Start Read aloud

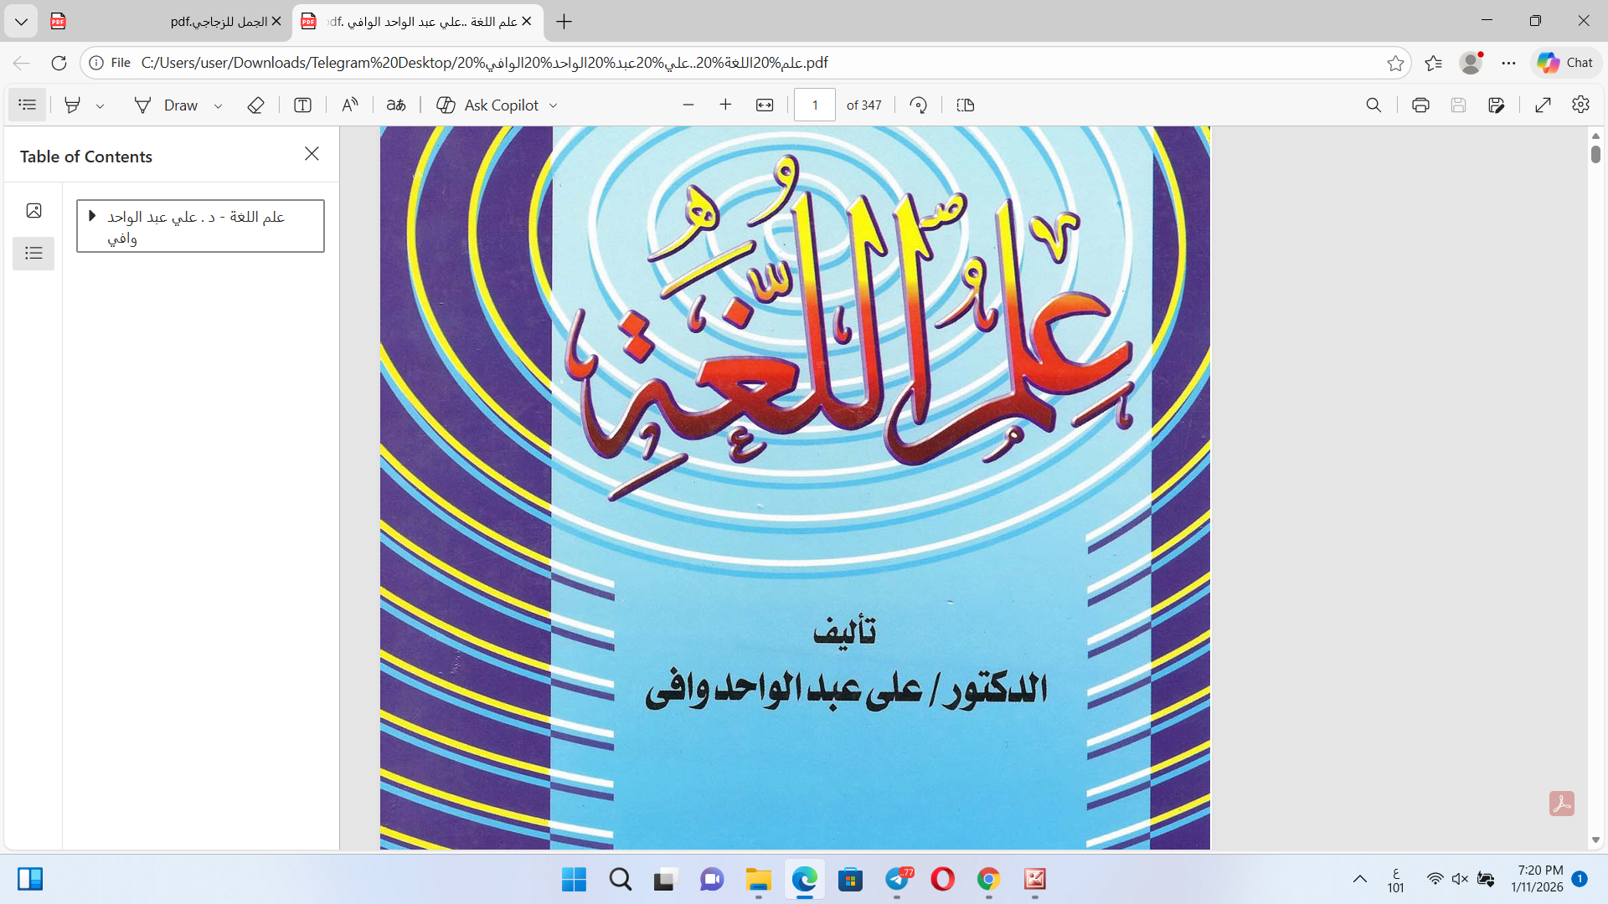(x=350, y=105)
